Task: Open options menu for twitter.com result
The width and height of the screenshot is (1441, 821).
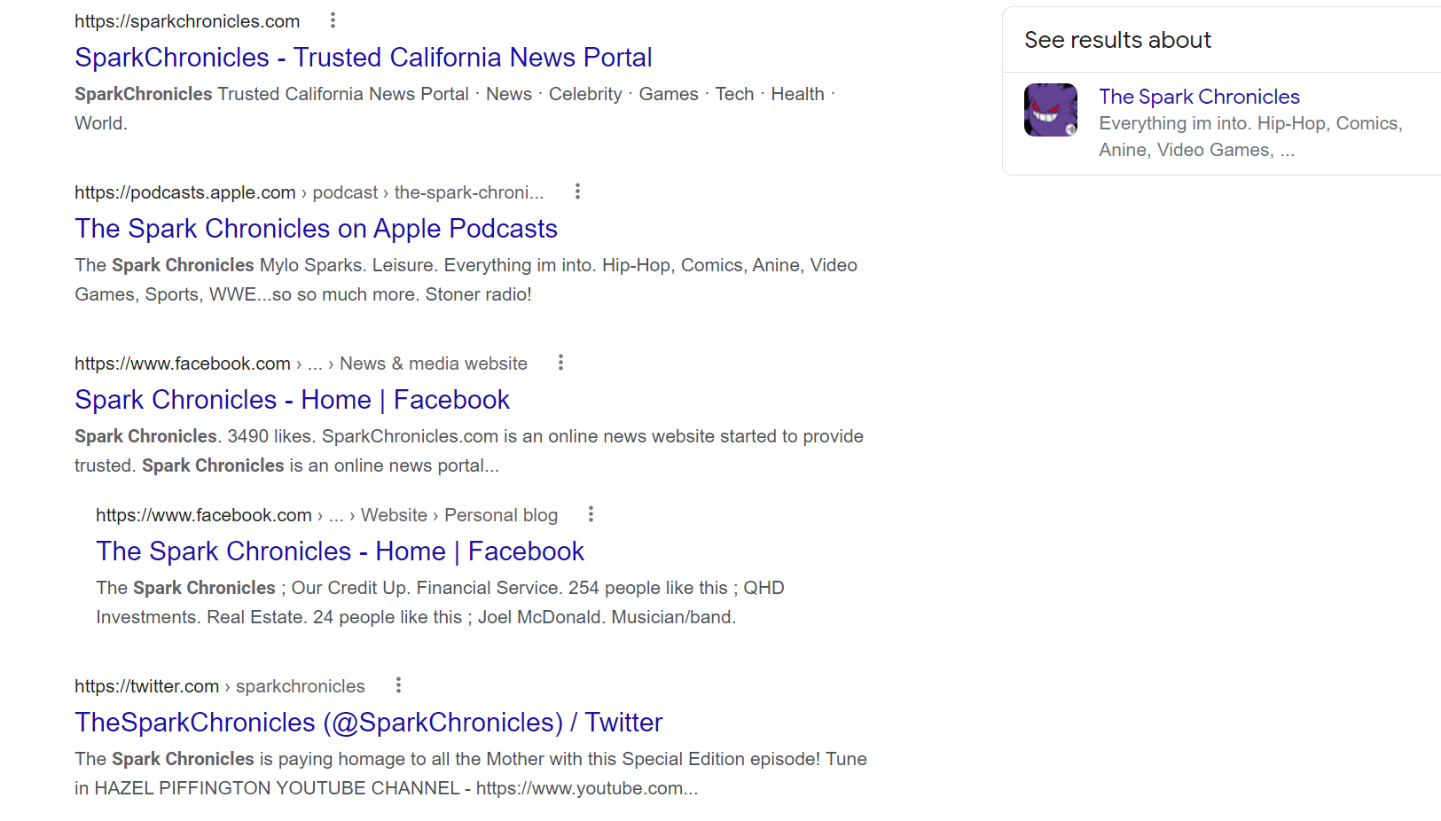Action: tap(398, 685)
